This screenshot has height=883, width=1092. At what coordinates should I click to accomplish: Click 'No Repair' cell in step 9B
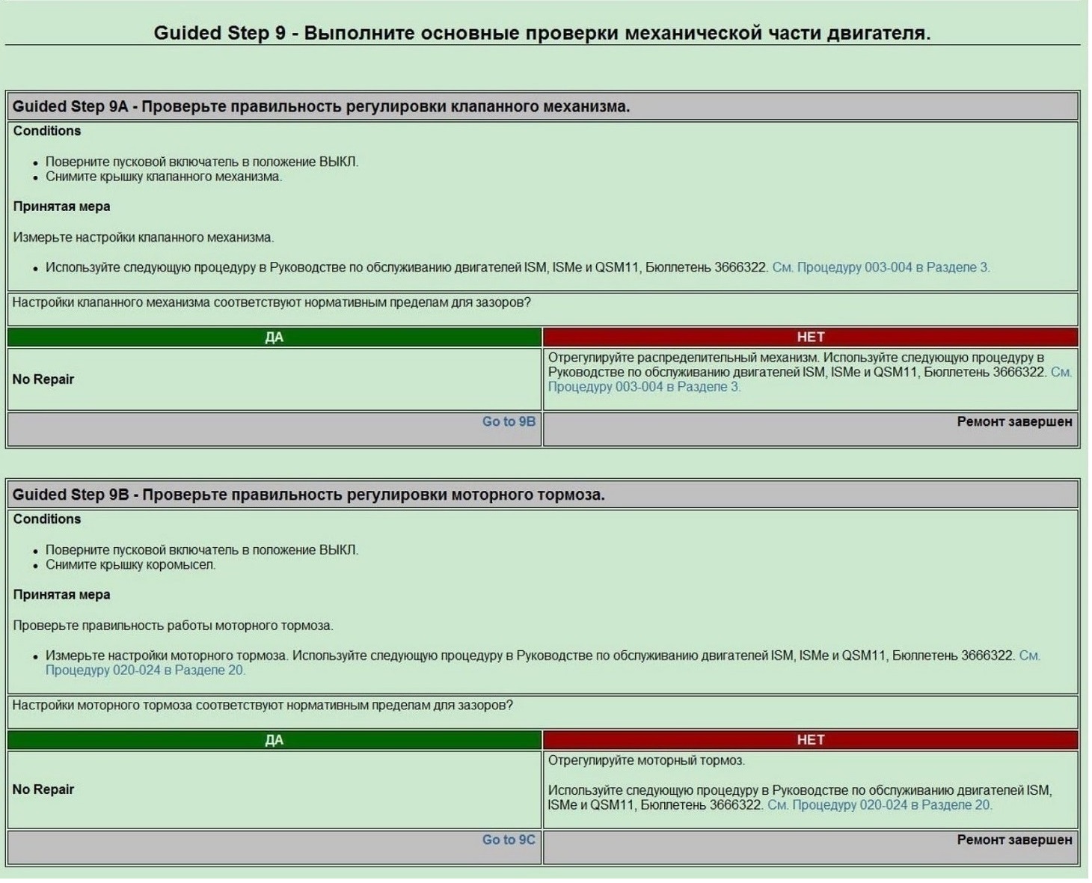[x=274, y=789]
